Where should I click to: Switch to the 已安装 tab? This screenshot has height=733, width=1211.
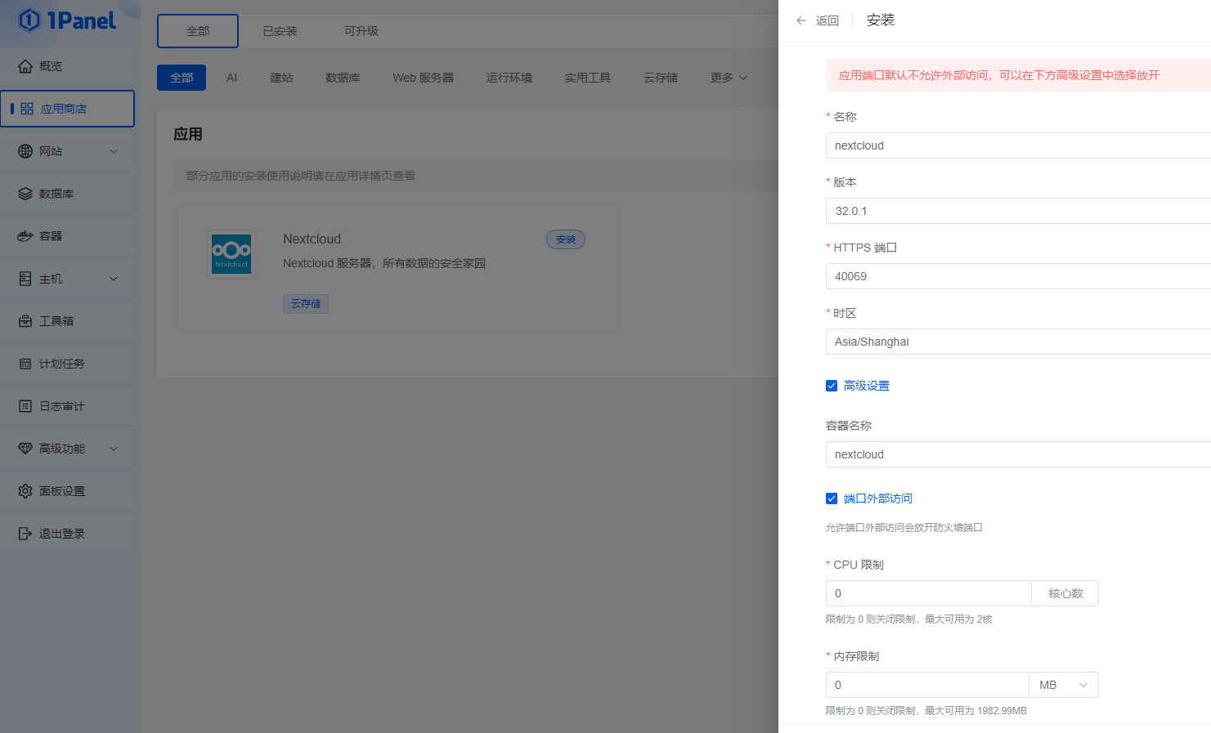pyautogui.click(x=280, y=31)
